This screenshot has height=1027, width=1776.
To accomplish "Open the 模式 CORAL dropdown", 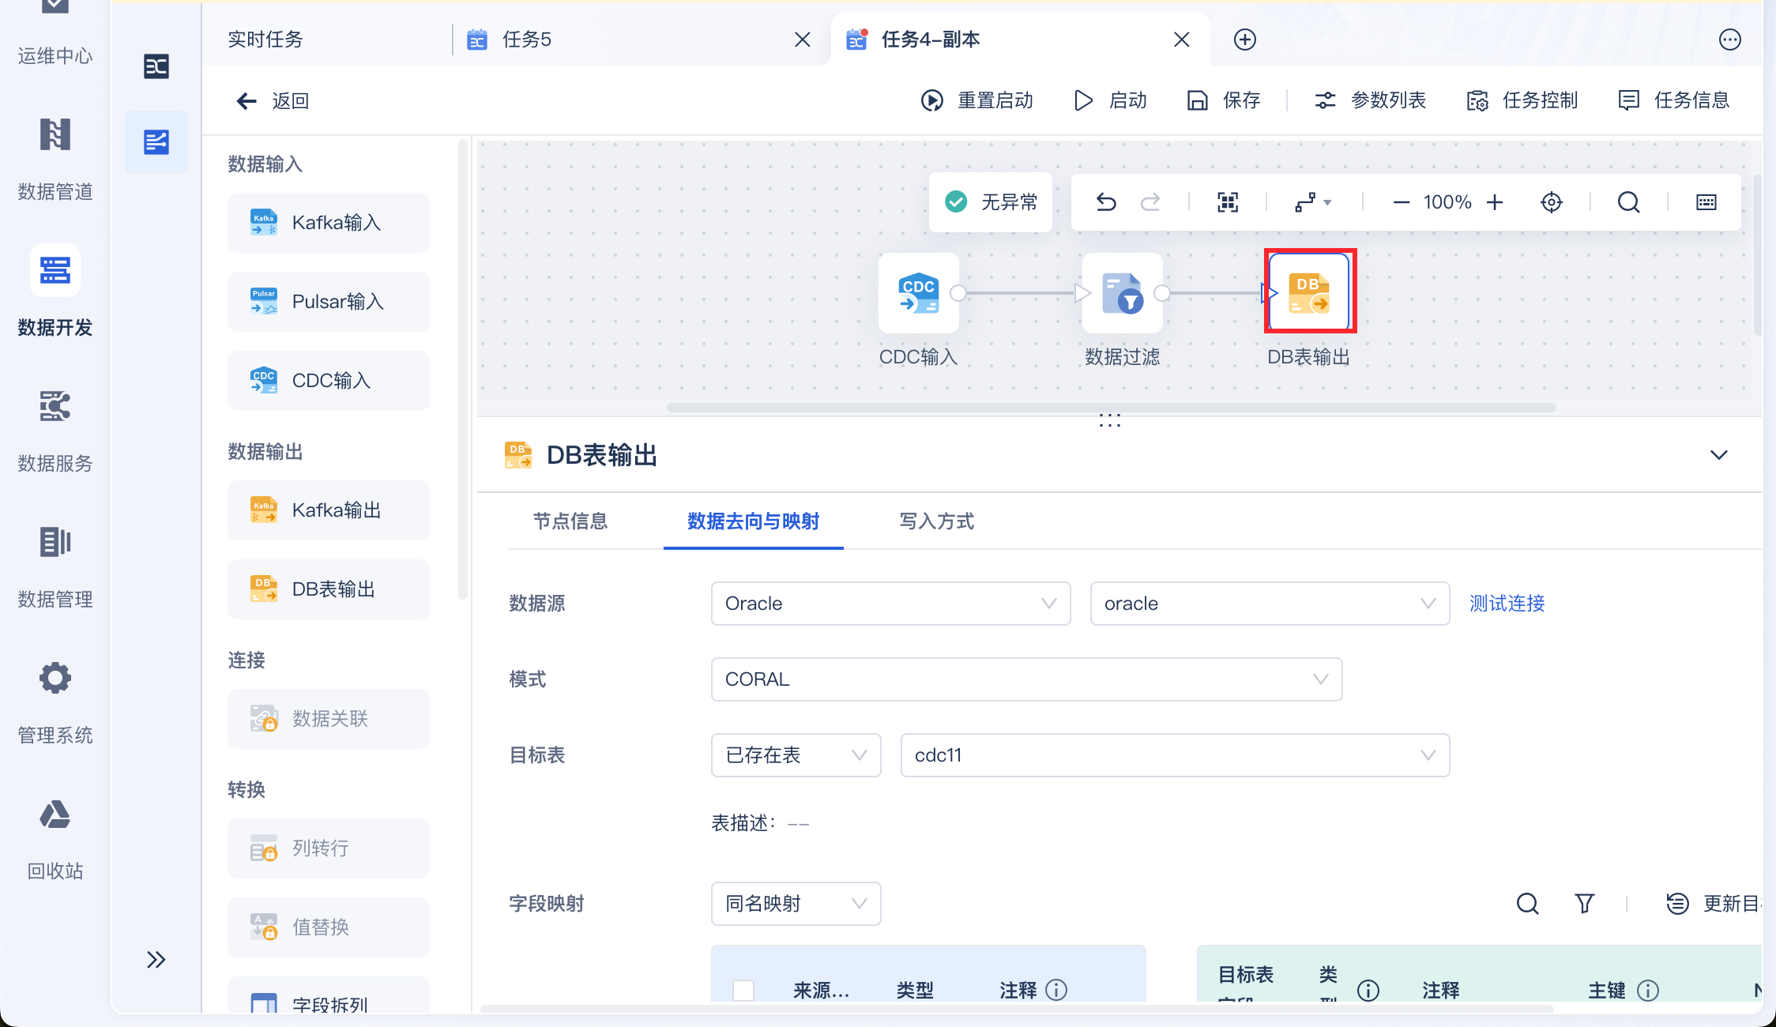I will pos(1026,679).
